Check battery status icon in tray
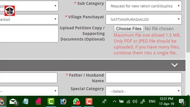This screenshot has height=107, width=190. pyautogui.click(x=121, y=101)
